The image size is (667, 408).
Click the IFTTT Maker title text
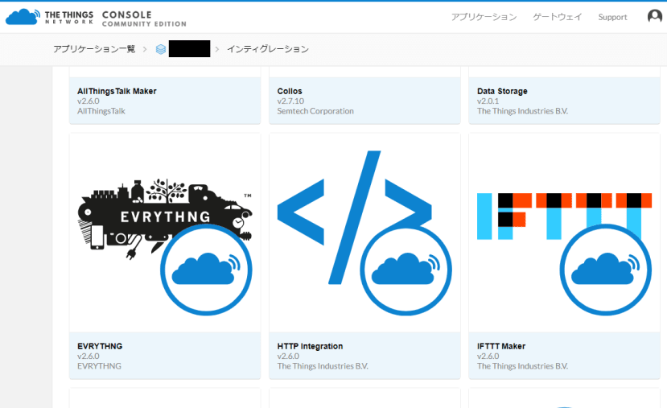point(501,346)
